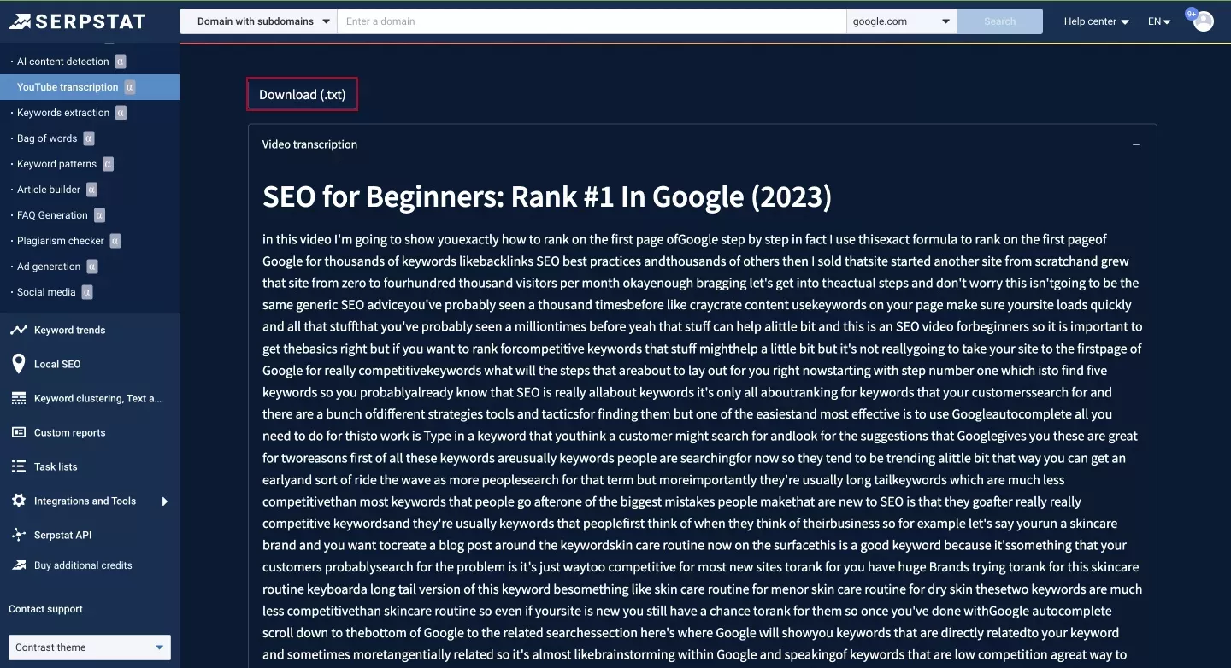Click the Buy additional credits icon
The height and width of the screenshot is (668, 1231).
click(18, 565)
